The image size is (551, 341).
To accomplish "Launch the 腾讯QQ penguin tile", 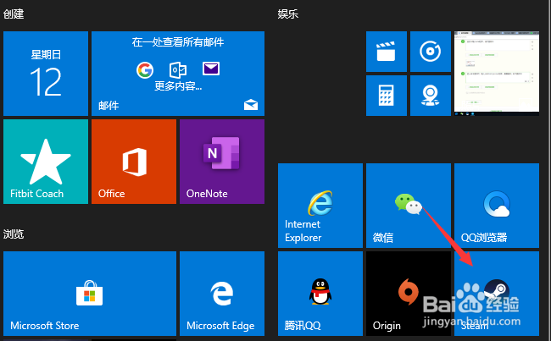I will [x=320, y=294].
